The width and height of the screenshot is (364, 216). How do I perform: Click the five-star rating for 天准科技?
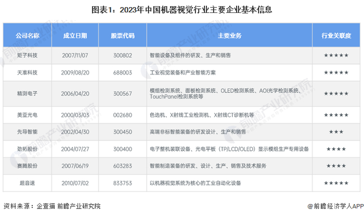coord(336,73)
